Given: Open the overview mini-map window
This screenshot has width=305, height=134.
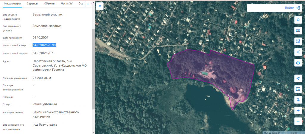Looking at the screenshot, I should click(x=298, y=89).
